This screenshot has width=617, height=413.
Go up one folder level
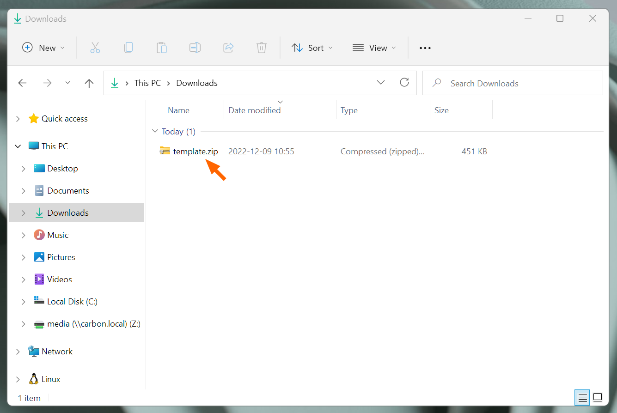click(89, 83)
